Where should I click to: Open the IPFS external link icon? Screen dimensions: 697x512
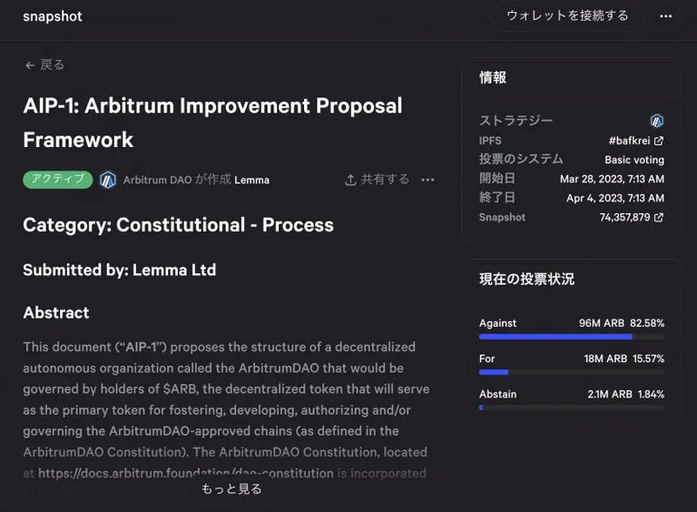[x=659, y=141]
